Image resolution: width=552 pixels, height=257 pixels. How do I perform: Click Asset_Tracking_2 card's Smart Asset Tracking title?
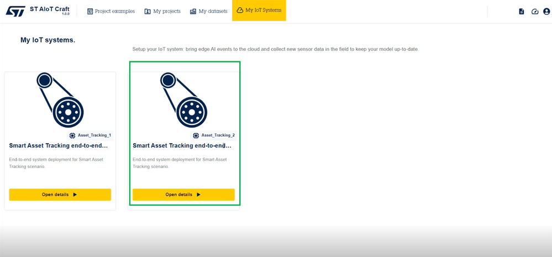[x=182, y=146]
